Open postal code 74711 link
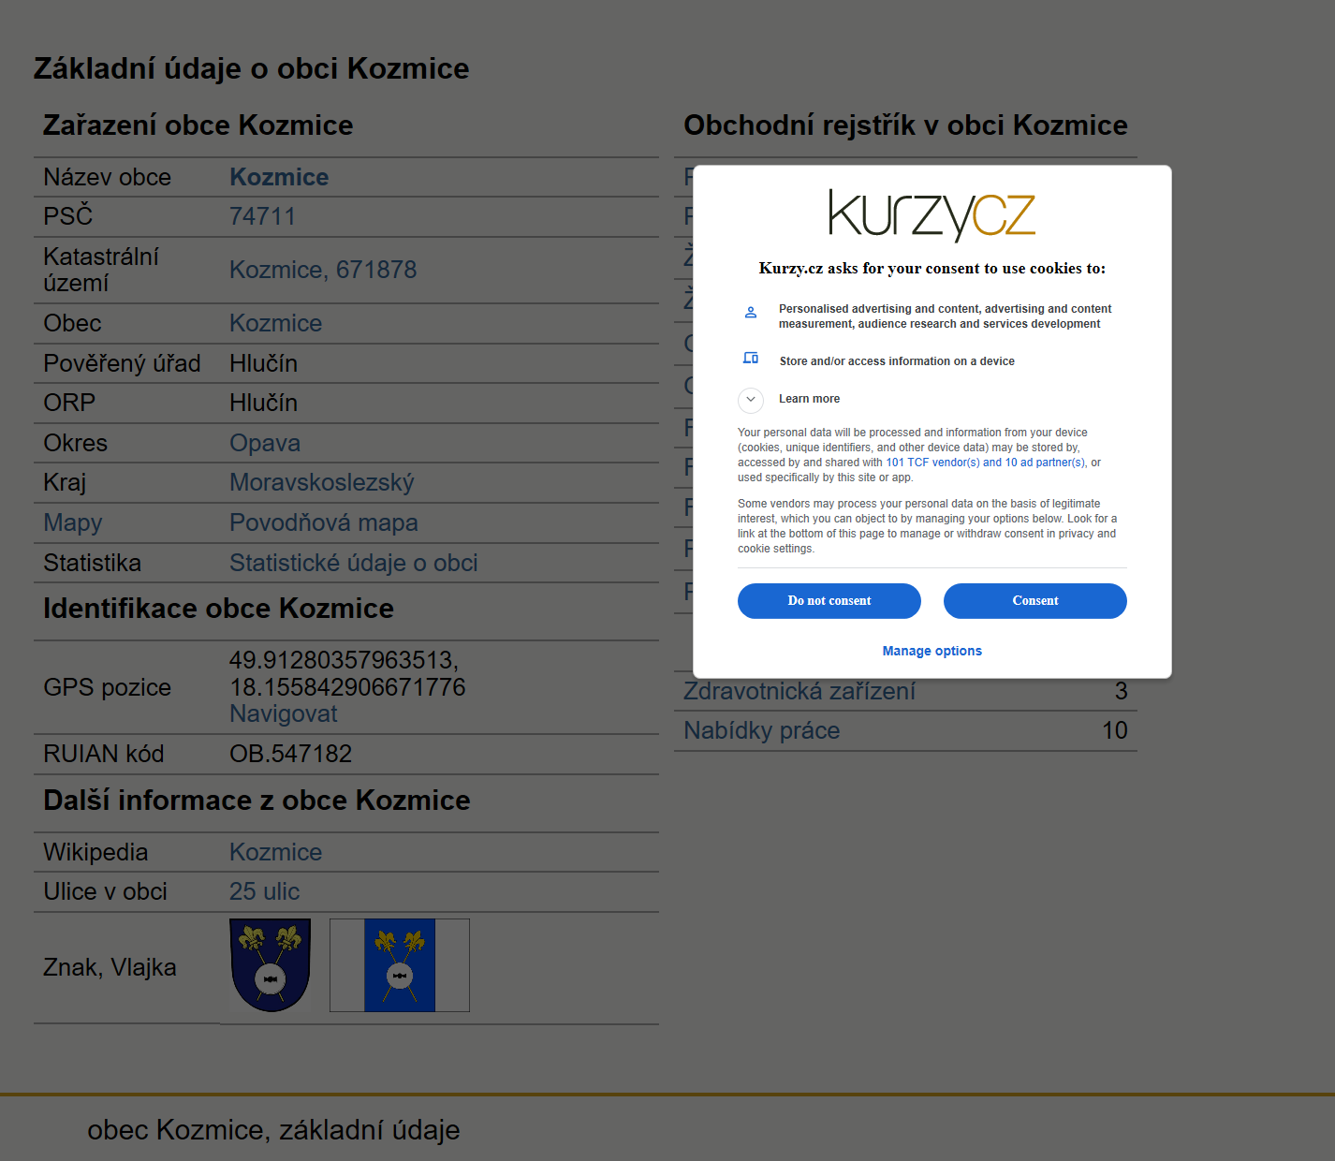This screenshot has height=1161, width=1335. pyautogui.click(x=262, y=216)
